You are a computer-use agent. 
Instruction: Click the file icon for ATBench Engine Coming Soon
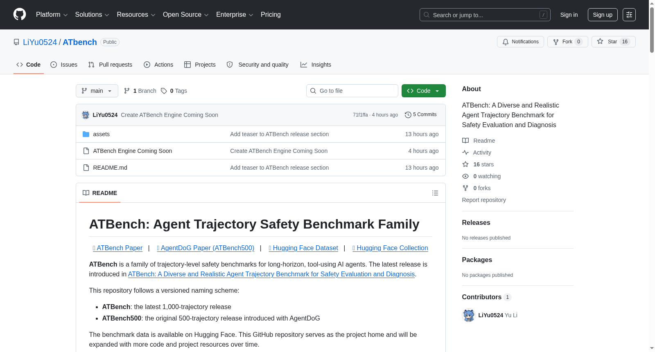(86, 151)
